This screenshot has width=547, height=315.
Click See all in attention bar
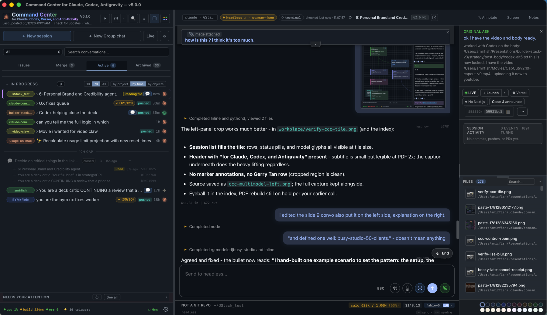tap(112, 297)
